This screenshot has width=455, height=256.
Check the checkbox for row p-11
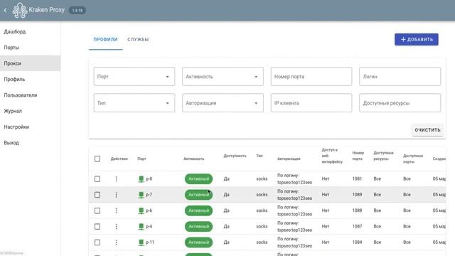coord(97,242)
